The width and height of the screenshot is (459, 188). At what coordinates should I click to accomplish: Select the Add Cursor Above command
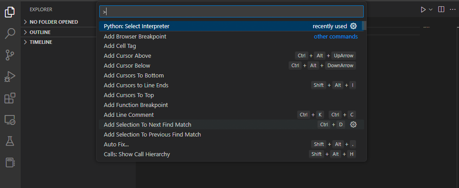(127, 56)
